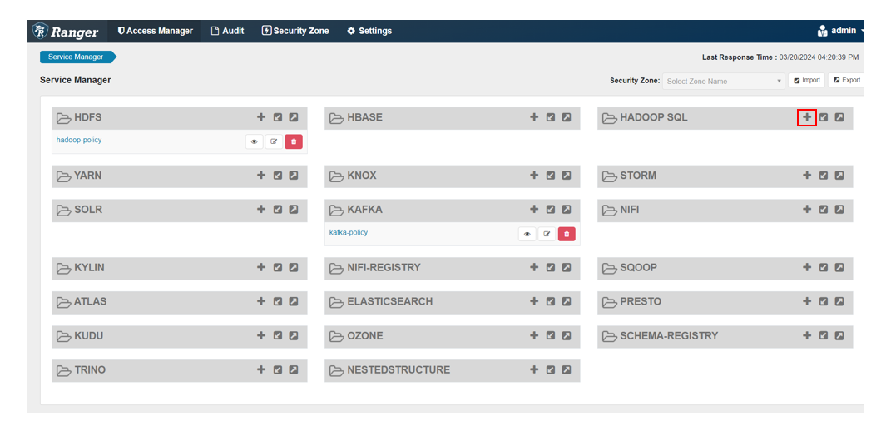The image size is (896, 446).
Task: Add a new KAFKA service
Action: pos(534,210)
